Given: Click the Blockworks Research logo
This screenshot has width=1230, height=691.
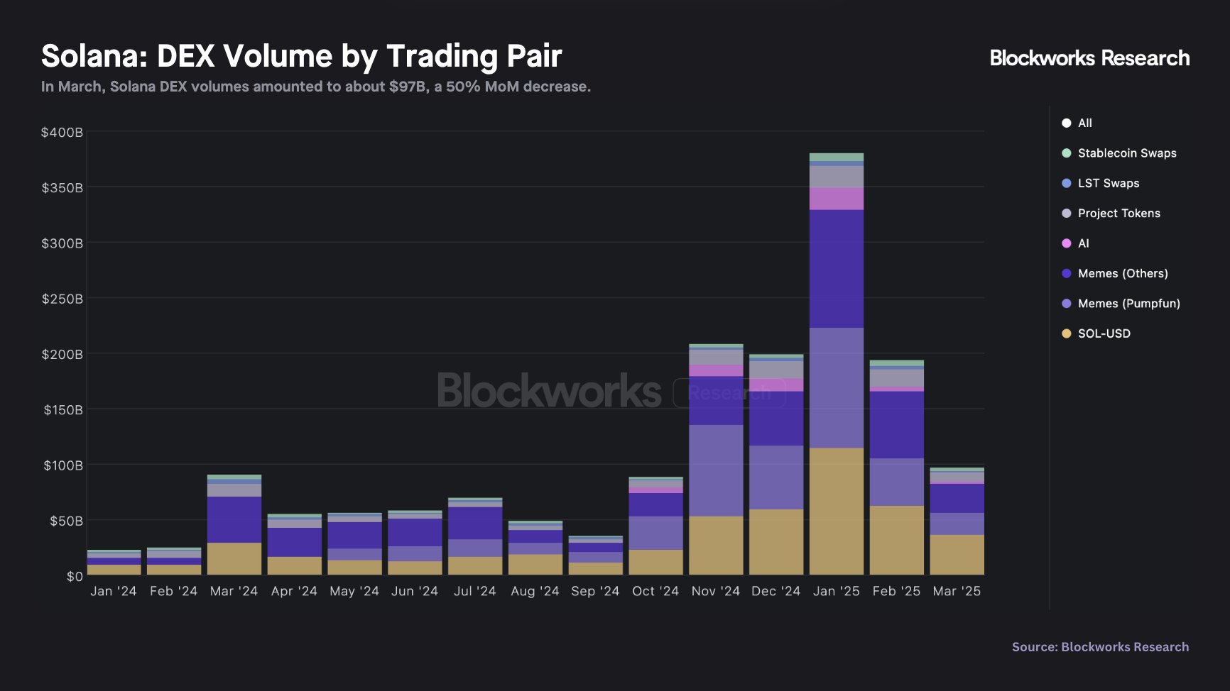Looking at the screenshot, I should [x=1089, y=58].
